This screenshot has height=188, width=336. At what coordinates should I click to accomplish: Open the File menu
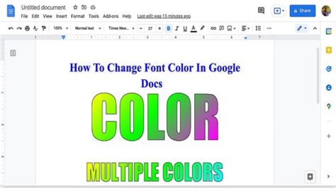click(24, 16)
